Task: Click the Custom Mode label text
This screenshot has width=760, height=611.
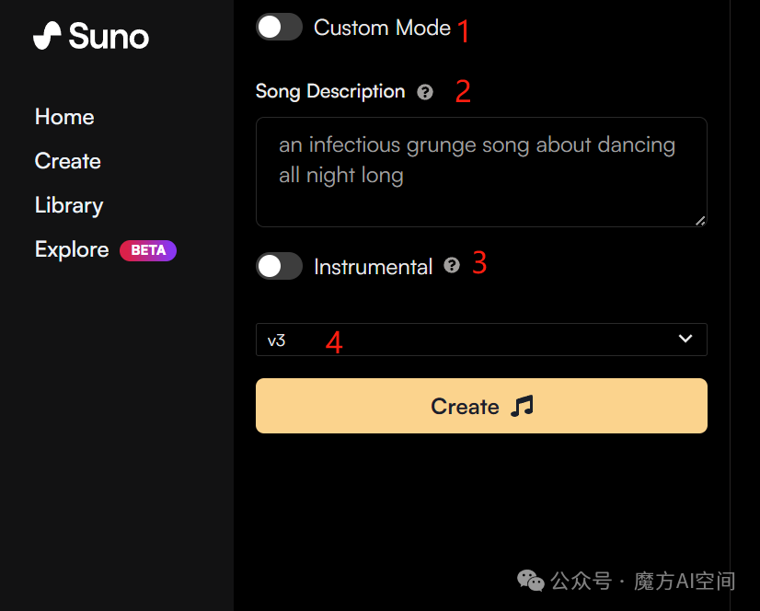Action: (x=382, y=28)
